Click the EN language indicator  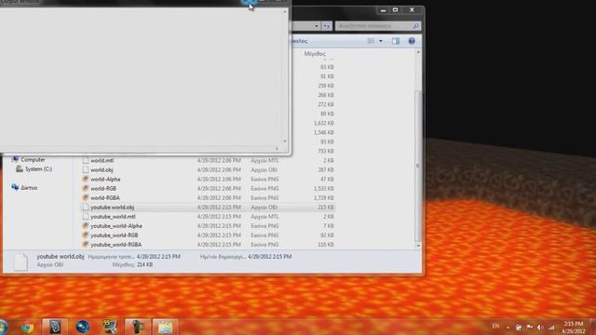pos(495,327)
